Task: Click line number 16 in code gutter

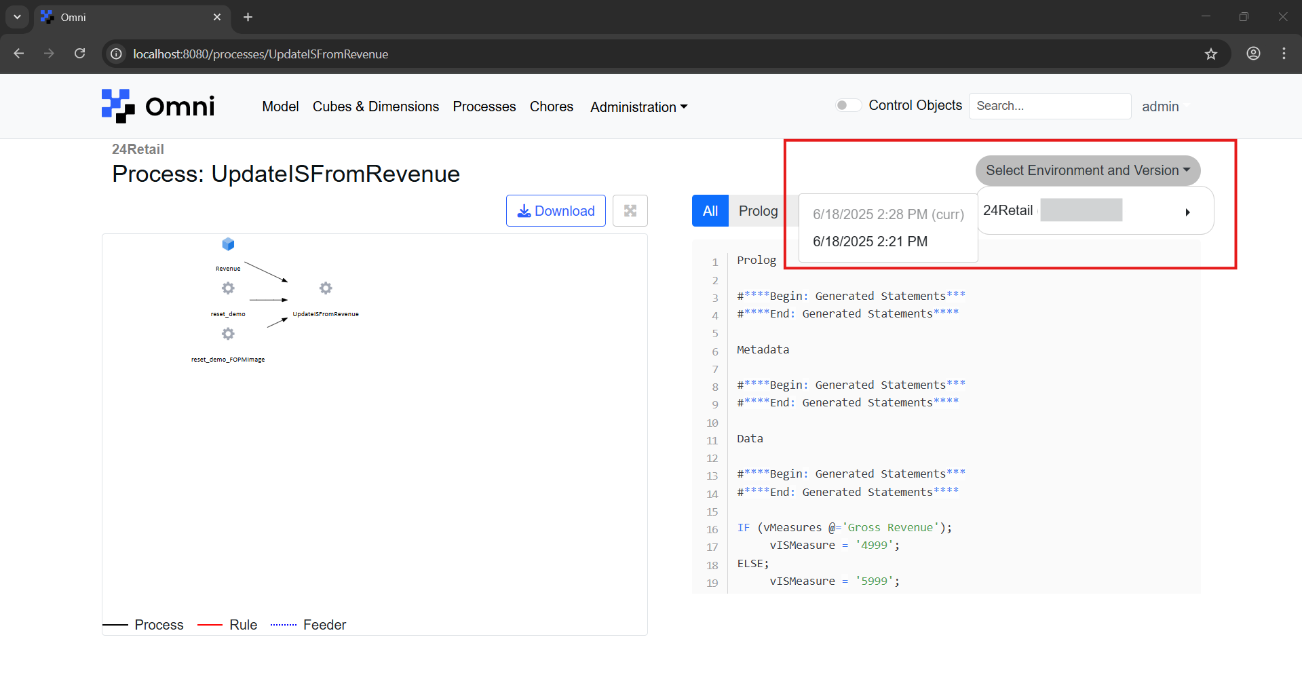Action: [x=712, y=529]
